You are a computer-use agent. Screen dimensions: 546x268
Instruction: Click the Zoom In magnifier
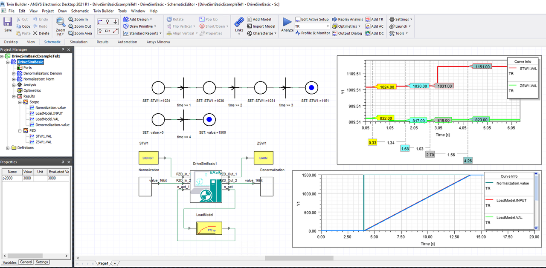coord(78,19)
